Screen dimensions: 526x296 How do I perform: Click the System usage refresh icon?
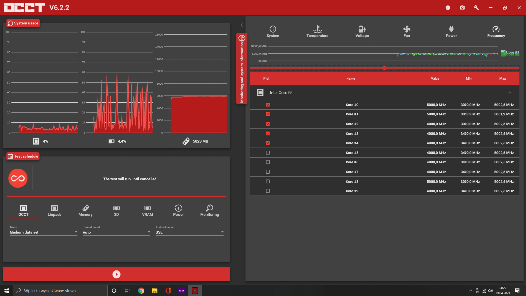click(11, 23)
